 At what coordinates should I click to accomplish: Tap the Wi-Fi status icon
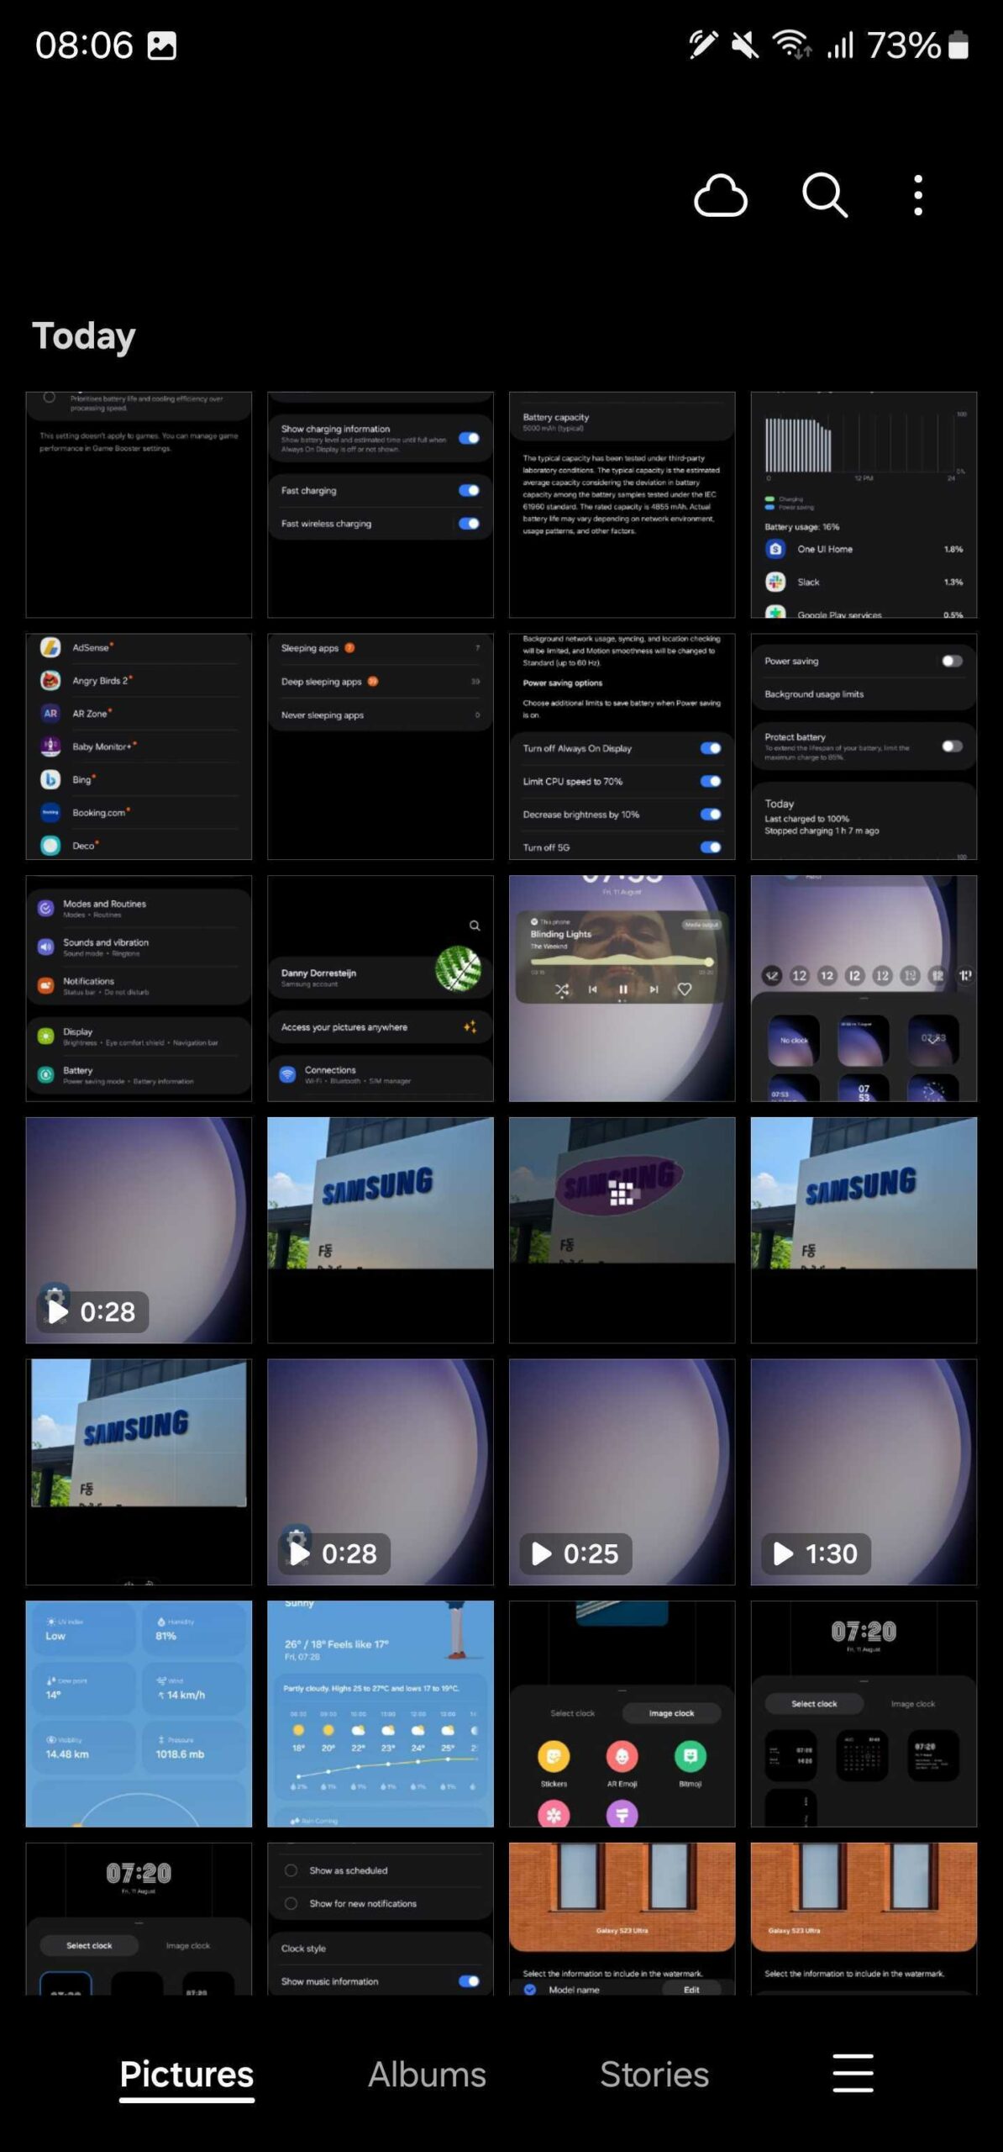pos(791,45)
